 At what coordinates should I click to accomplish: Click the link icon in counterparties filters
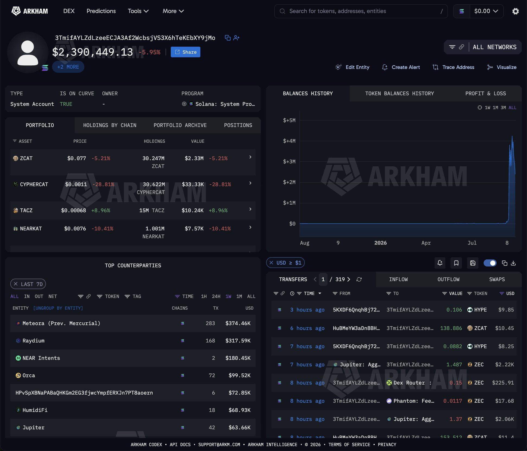(x=88, y=296)
